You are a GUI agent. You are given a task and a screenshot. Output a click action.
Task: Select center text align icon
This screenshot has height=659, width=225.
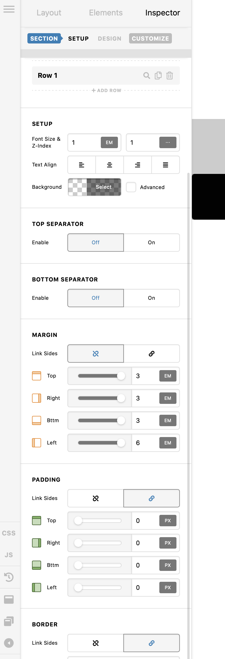pos(110,165)
